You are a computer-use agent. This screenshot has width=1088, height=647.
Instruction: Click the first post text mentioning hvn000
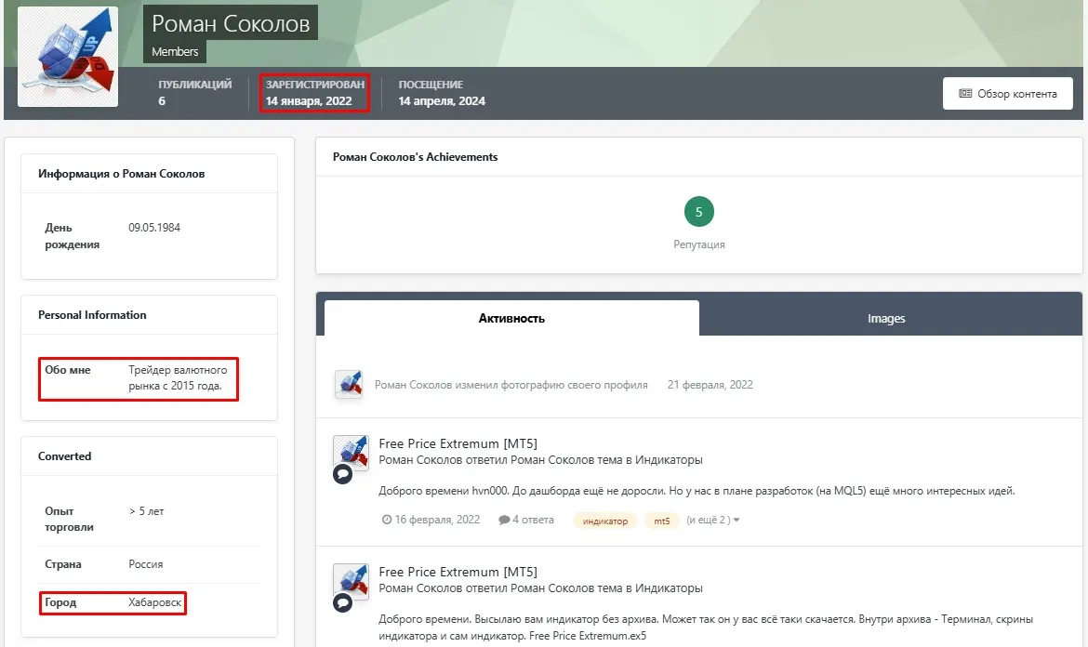click(697, 491)
